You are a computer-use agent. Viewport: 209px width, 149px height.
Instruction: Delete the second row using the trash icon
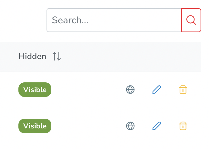(183, 126)
